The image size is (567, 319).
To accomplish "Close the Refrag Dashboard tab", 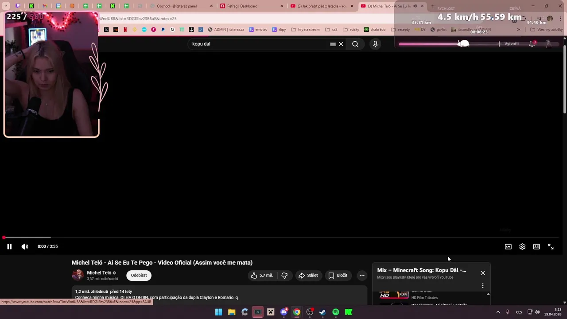I will 282,6.
